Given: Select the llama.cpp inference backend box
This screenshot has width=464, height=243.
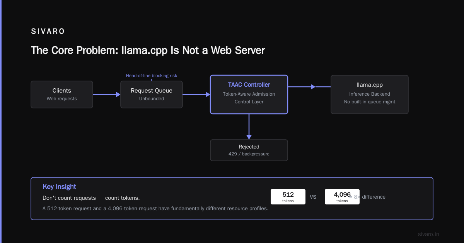Looking at the screenshot, I should 370,94.
